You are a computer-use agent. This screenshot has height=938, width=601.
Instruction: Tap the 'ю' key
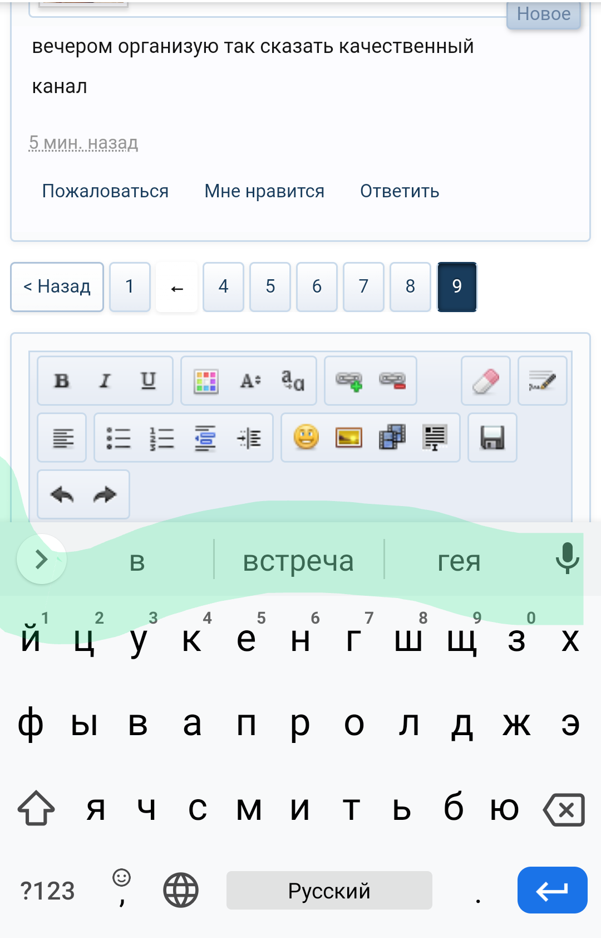click(504, 808)
